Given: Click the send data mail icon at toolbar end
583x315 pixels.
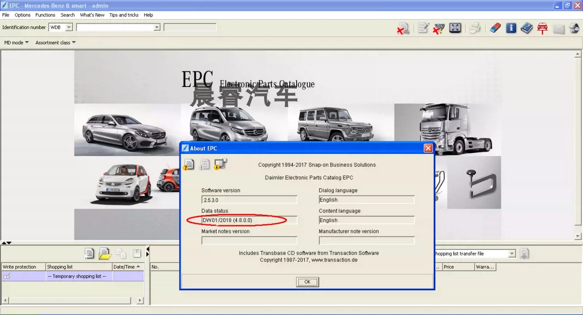Looking at the screenshot, I should [574, 28].
